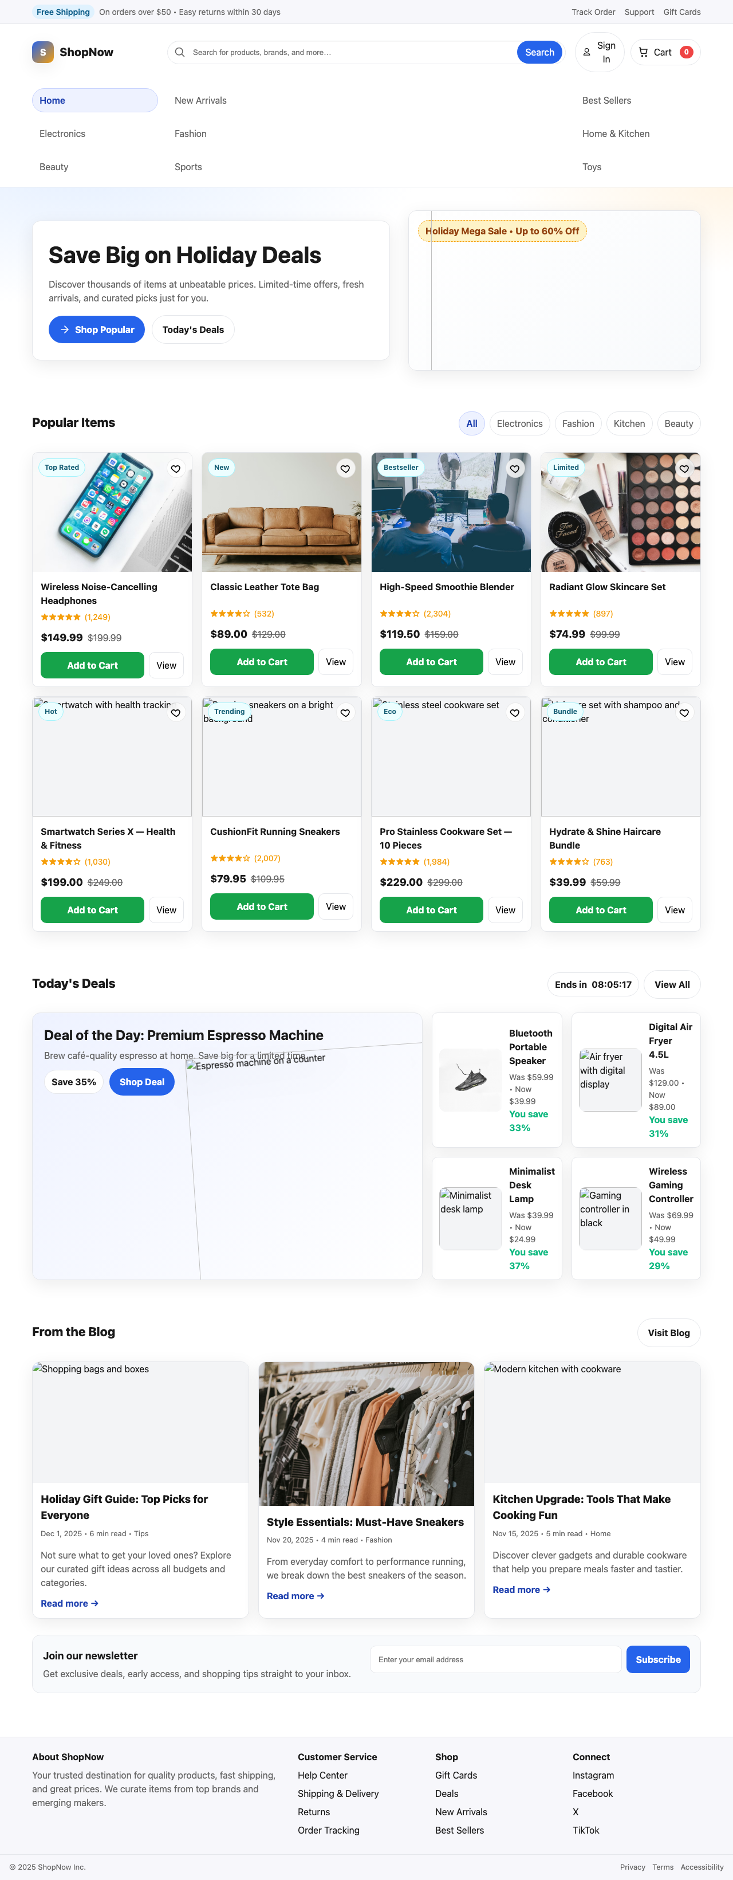Filter Popular Items by Fashion
The image size is (733, 1880).
point(578,424)
